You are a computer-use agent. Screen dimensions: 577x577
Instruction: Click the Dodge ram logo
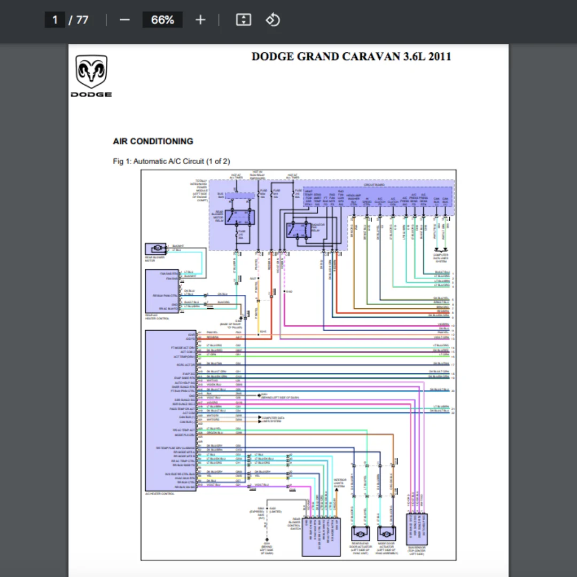coord(91,76)
